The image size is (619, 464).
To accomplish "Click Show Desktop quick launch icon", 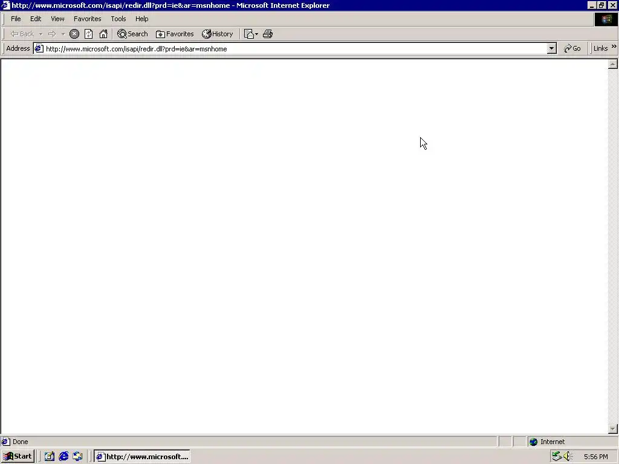I will [50, 457].
